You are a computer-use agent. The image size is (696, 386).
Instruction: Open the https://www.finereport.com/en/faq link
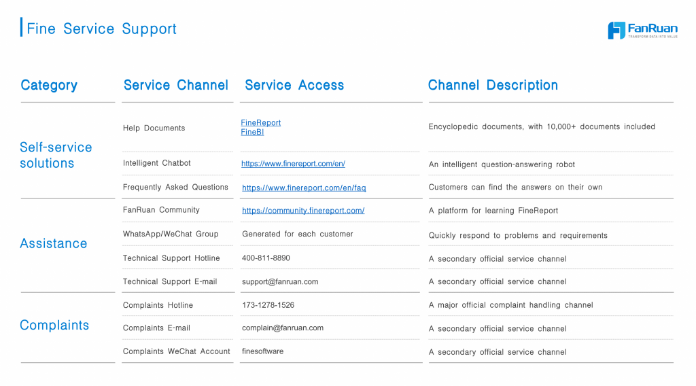[x=304, y=188]
